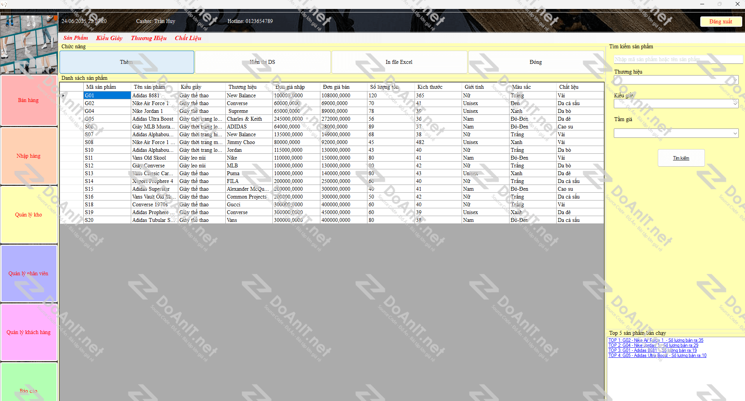The width and height of the screenshot is (745, 401).
Task: Click the shoe collage logo image
Action: click(x=29, y=44)
